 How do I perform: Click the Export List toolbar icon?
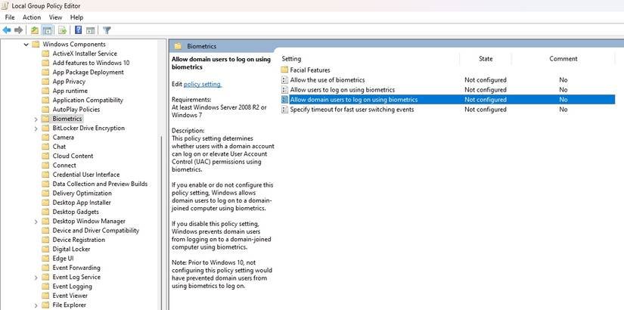click(x=62, y=30)
